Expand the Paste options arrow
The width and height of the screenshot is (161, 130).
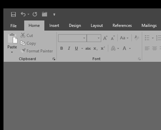tap(12, 52)
